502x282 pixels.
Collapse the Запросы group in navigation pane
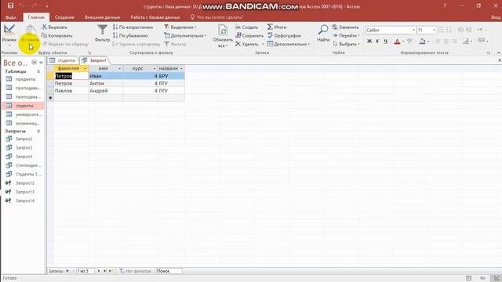(38, 131)
